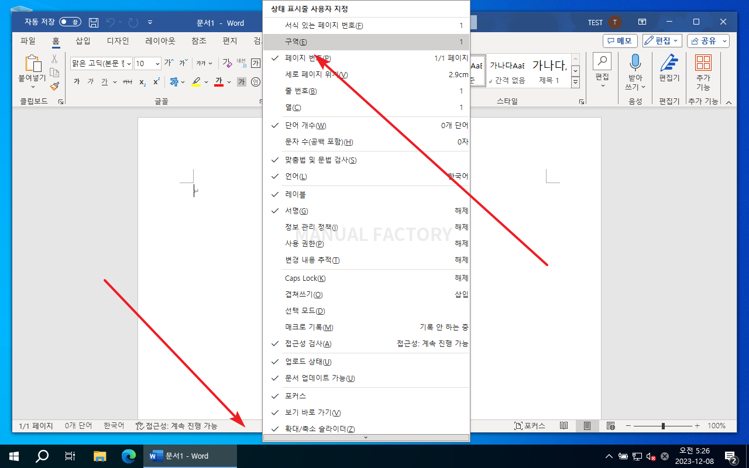Decrease font size with smaller 가 icon
Image resolution: width=749 pixels, height=468 pixels.
(183, 63)
